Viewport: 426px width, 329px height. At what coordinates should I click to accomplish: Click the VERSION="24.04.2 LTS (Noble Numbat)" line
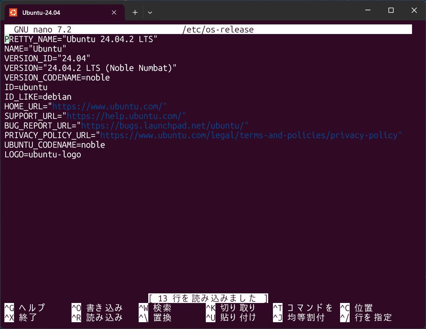point(90,68)
